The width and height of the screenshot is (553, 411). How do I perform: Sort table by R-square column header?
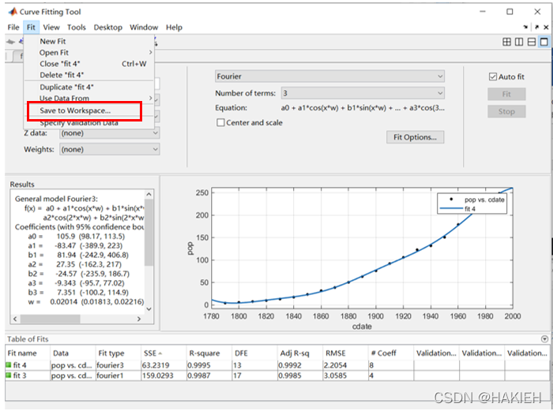[x=209, y=353]
